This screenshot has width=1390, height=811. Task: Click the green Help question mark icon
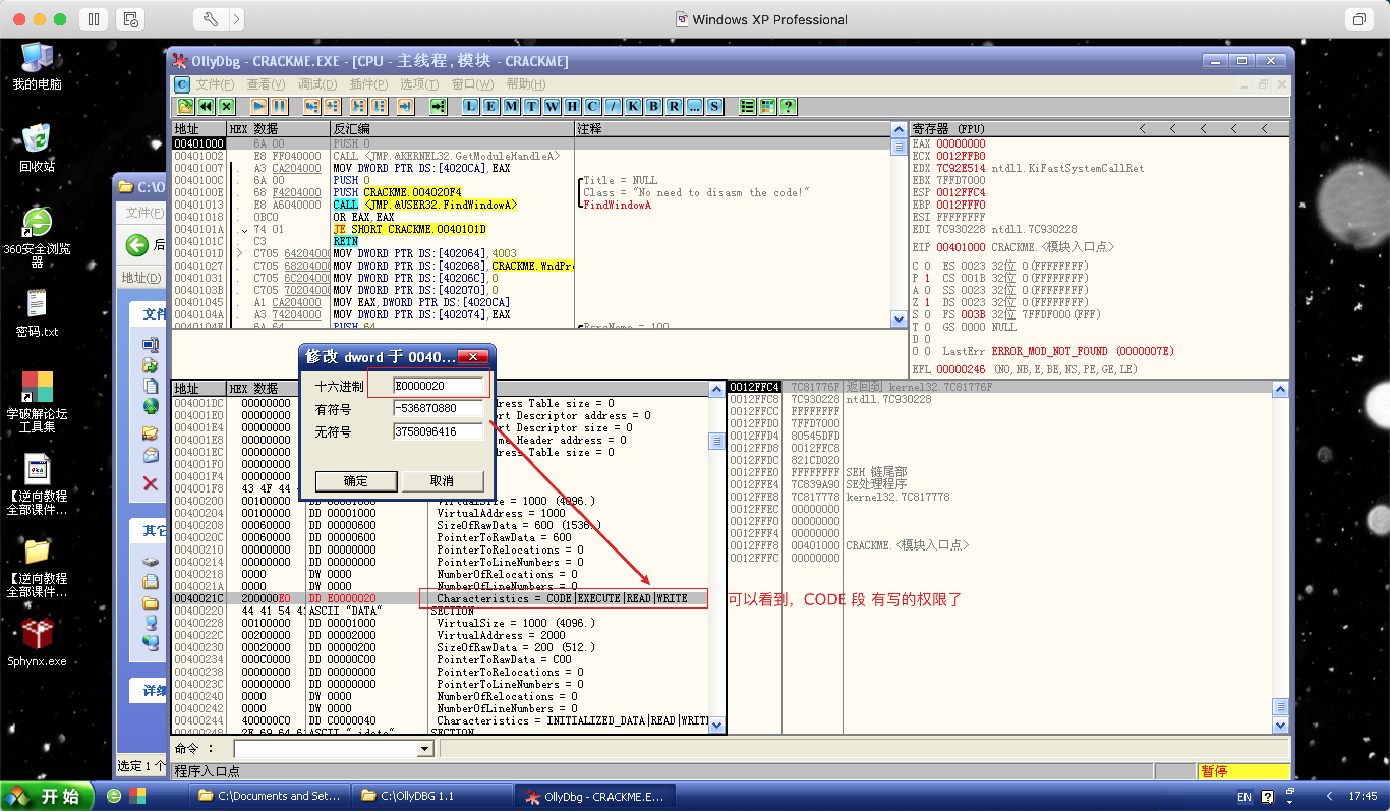pyautogui.click(x=788, y=106)
